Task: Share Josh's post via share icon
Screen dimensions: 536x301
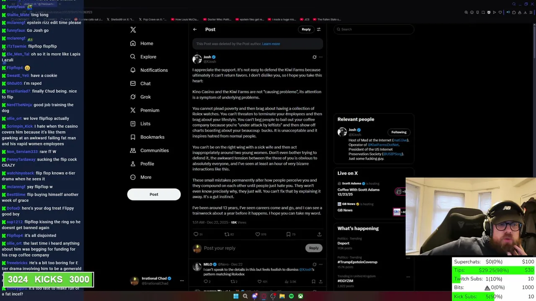Action: [x=319, y=234]
